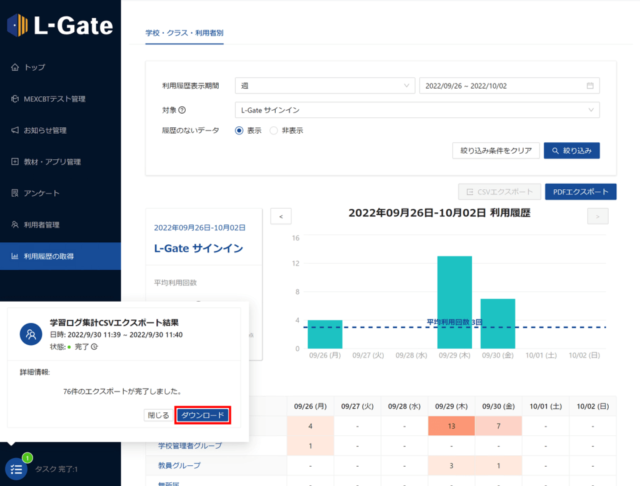
Task: Click the 10/01 (土) table column header
Action: [546, 407]
